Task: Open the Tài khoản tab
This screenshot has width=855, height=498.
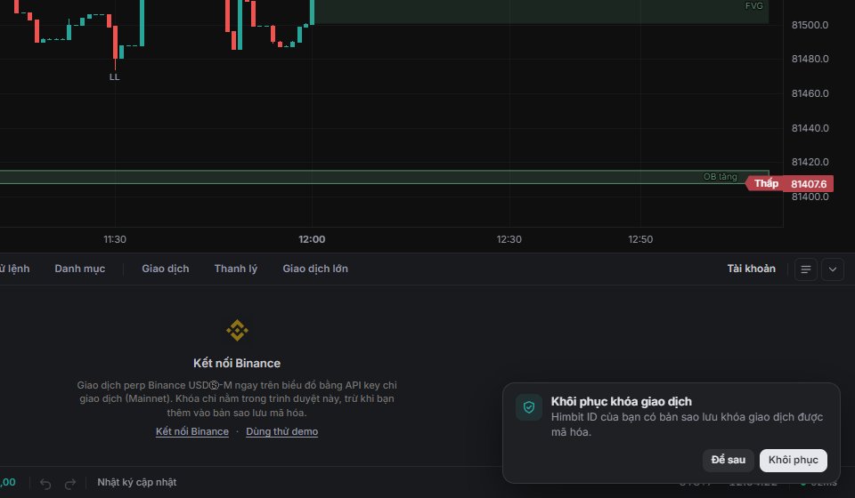Action: pos(751,269)
